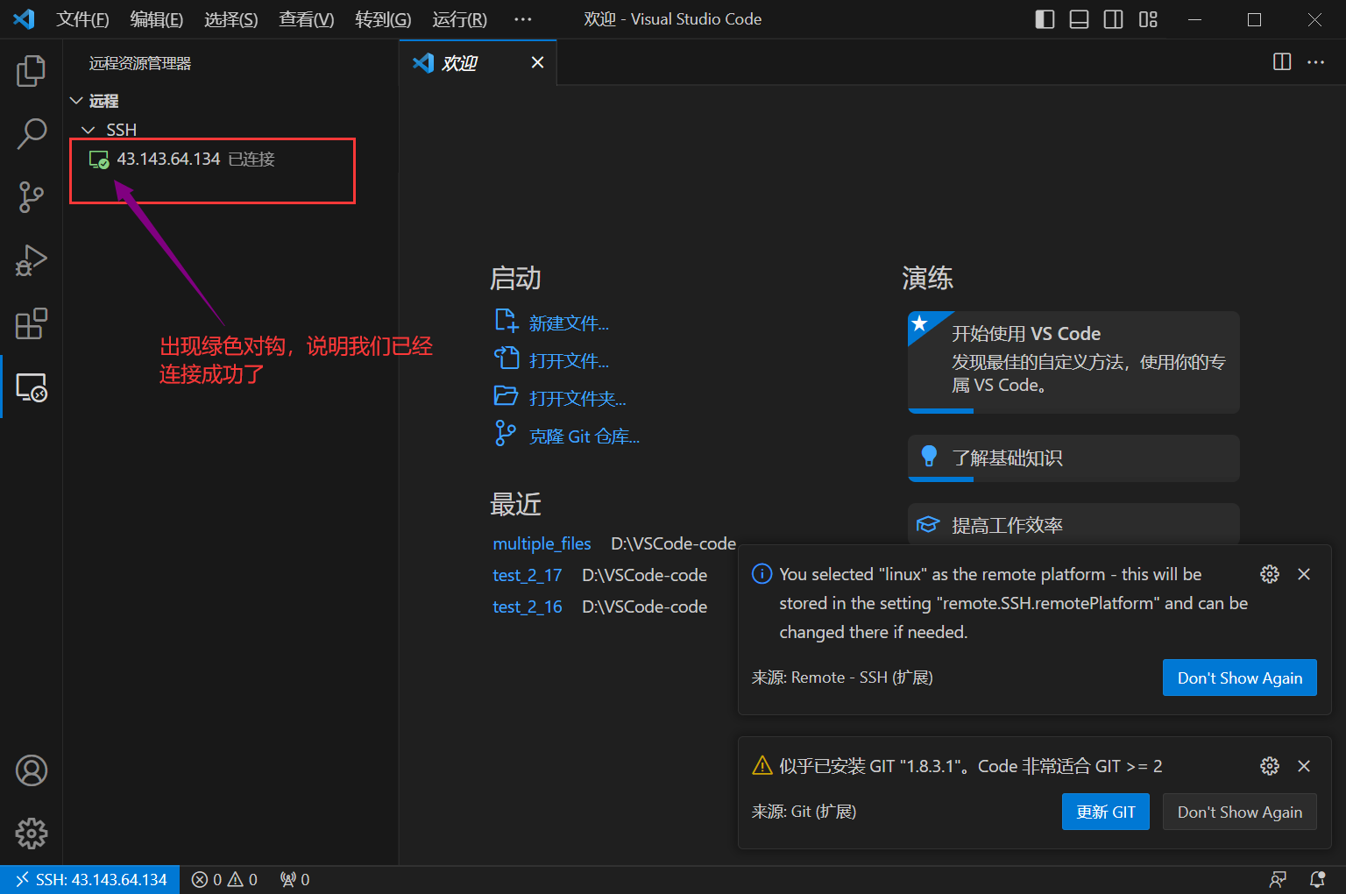
Task: Click the 更新 GIT button
Action: point(1106,812)
